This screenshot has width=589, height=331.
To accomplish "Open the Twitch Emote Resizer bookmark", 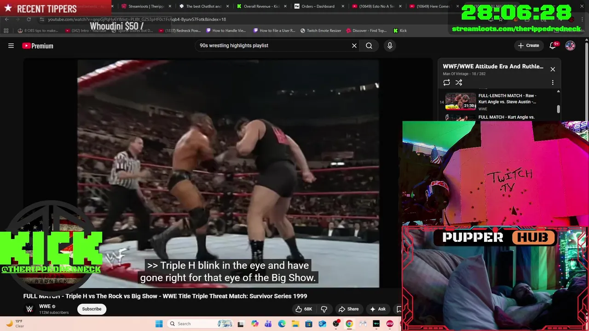I will (321, 31).
